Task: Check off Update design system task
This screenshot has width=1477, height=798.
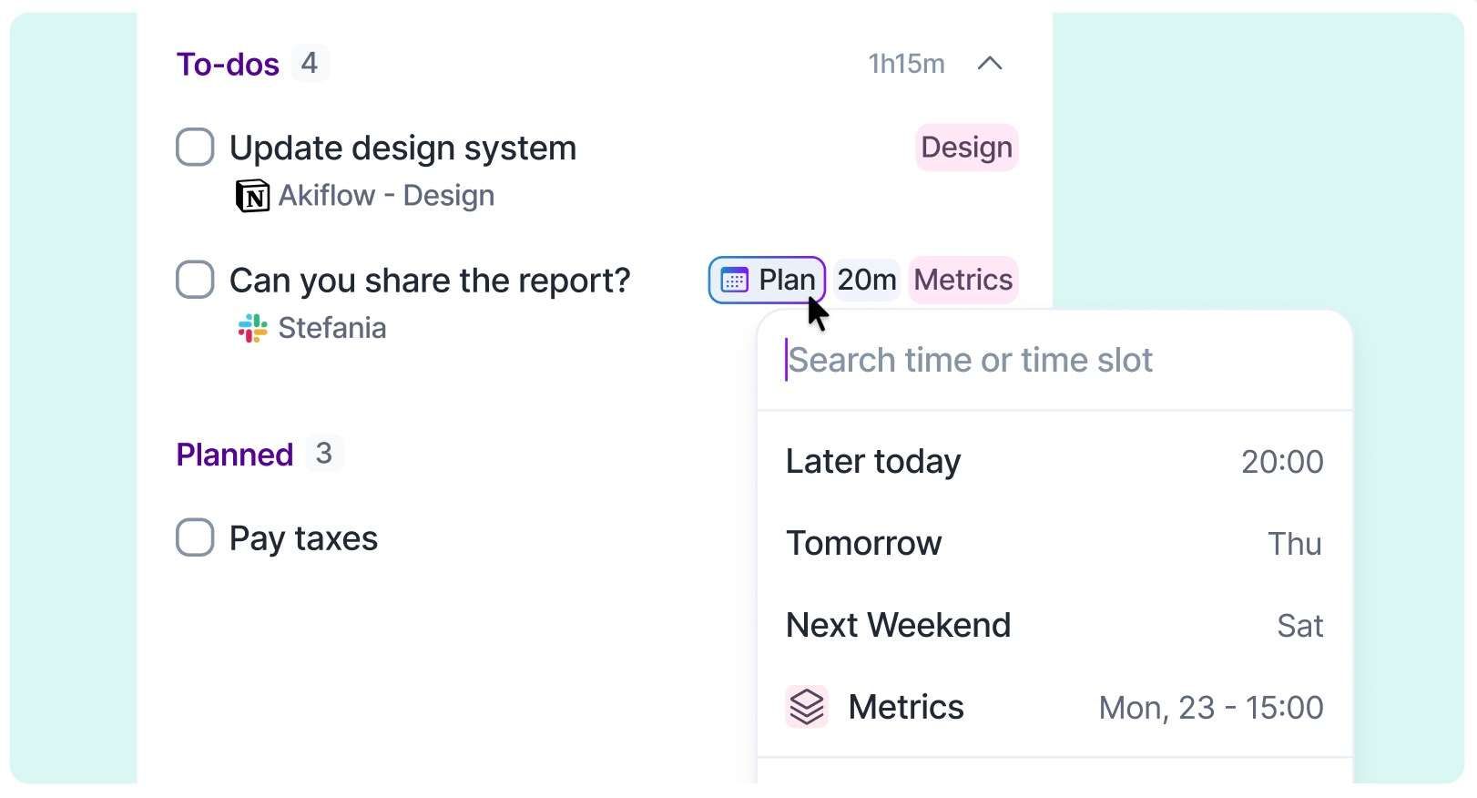Action: [195, 148]
